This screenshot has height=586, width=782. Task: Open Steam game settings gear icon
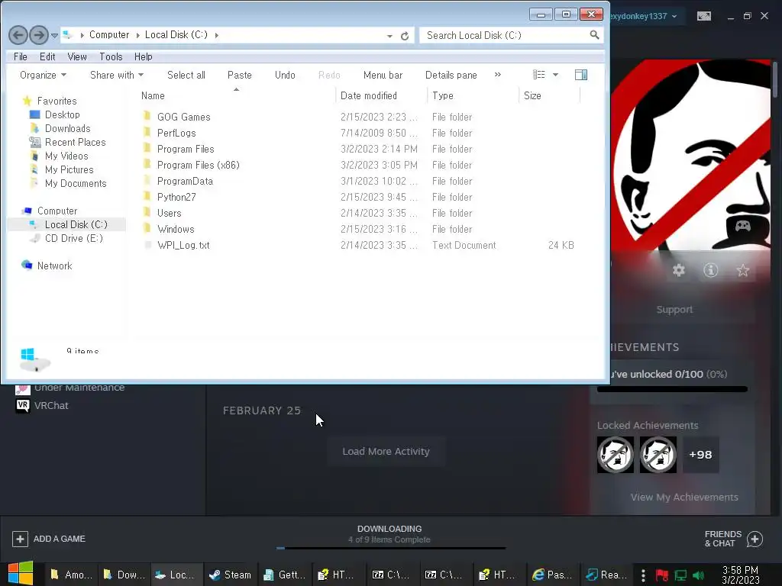pyautogui.click(x=679, y=270)
